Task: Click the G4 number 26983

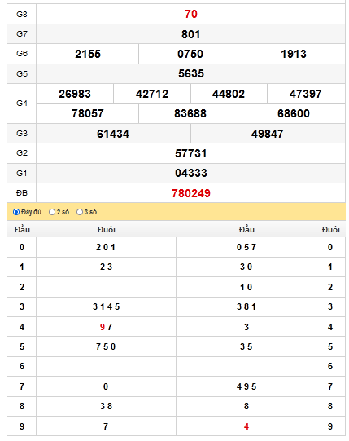Action: [75, 94]
